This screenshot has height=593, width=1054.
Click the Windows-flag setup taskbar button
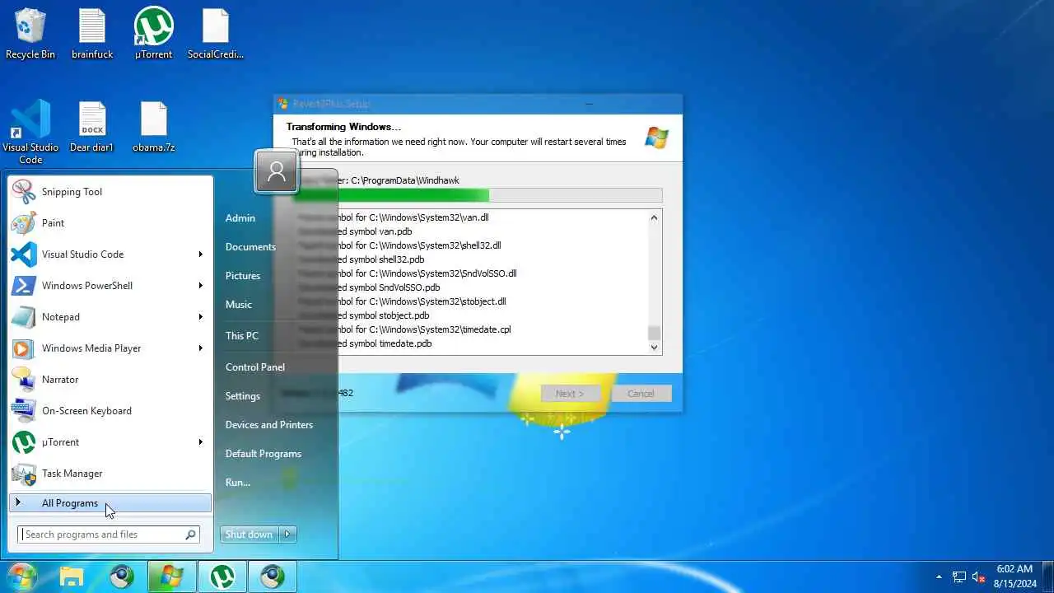[172, 577]
